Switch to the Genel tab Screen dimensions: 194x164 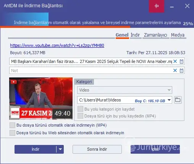[122, 35]
